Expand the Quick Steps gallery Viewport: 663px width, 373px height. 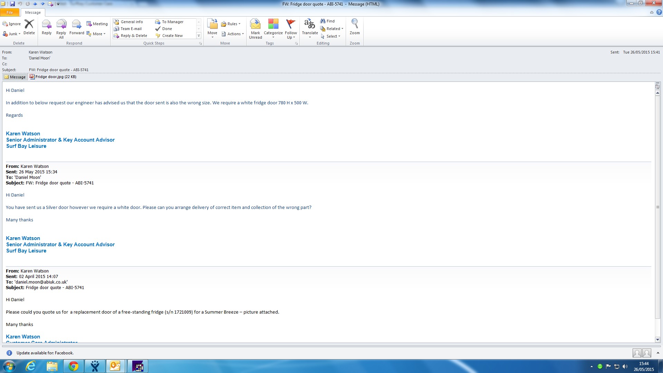199,36
